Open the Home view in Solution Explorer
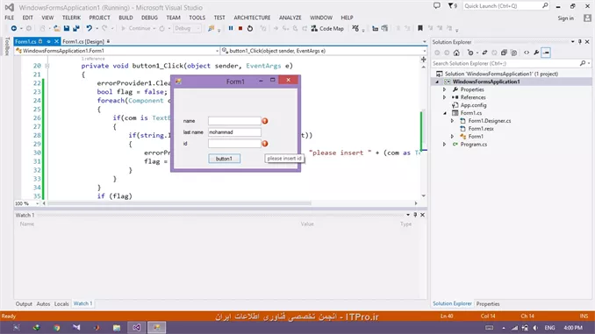The image size is (595, 334). (x=456, y=53)
